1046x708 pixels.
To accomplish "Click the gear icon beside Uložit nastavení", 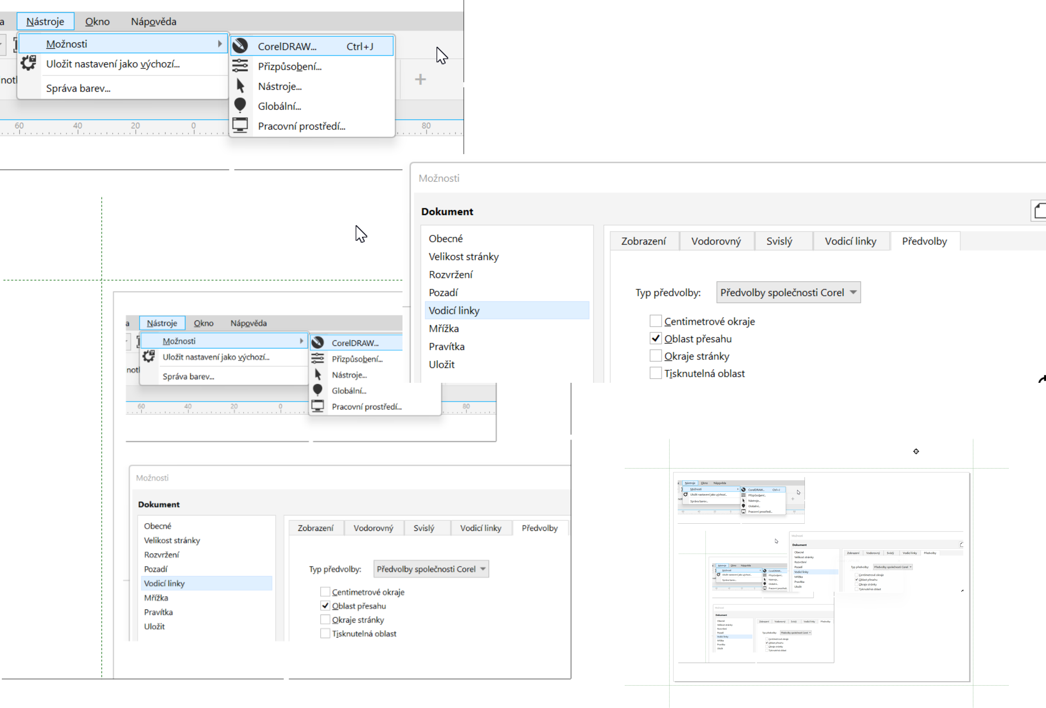I will click(29, 63).
